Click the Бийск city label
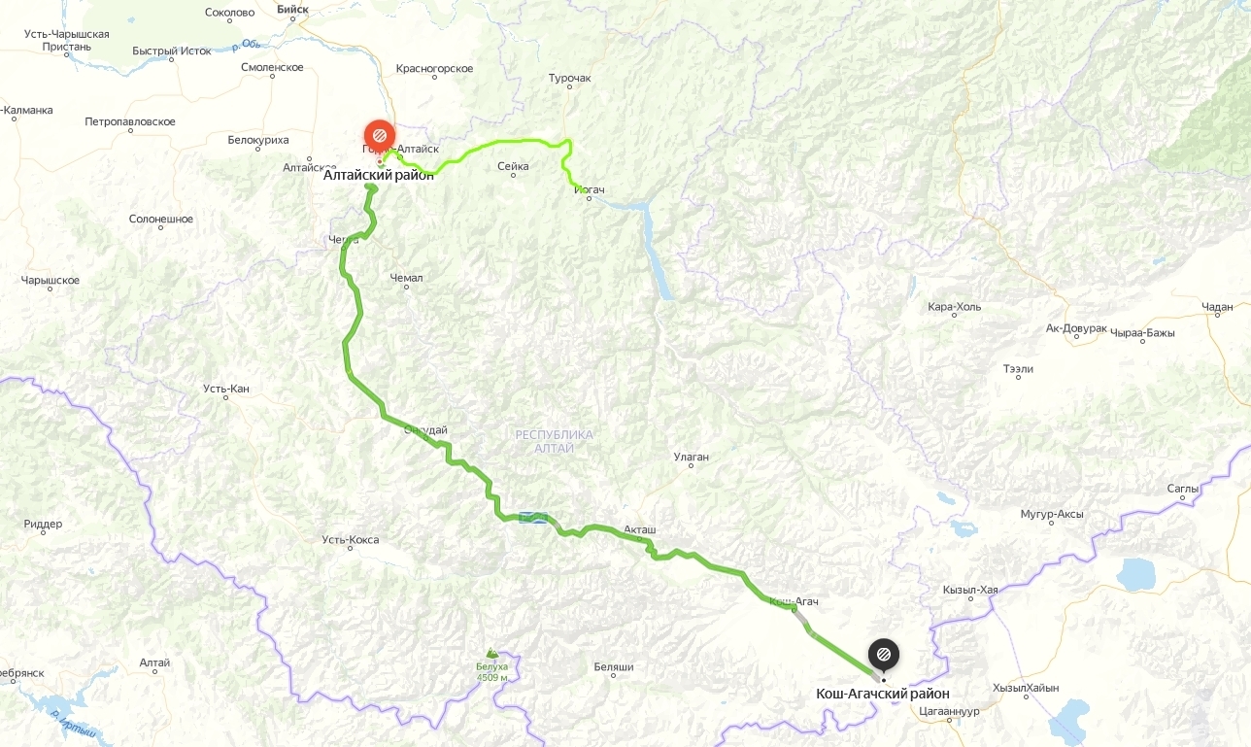 [x=292, y=9]
